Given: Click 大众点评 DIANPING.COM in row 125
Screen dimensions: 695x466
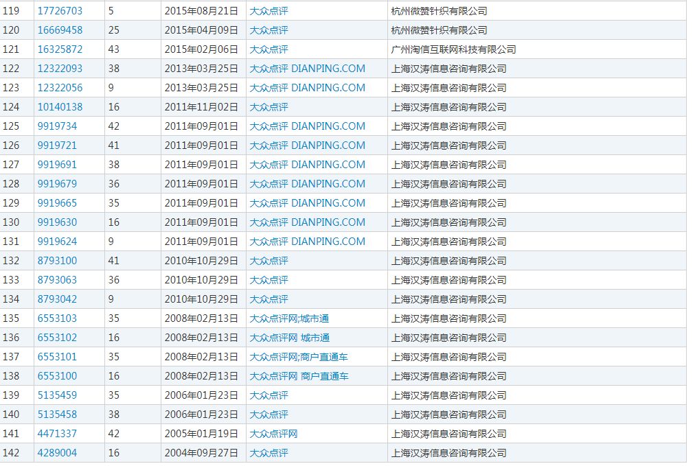Looking at the screenshot, I should click(308, 126).
